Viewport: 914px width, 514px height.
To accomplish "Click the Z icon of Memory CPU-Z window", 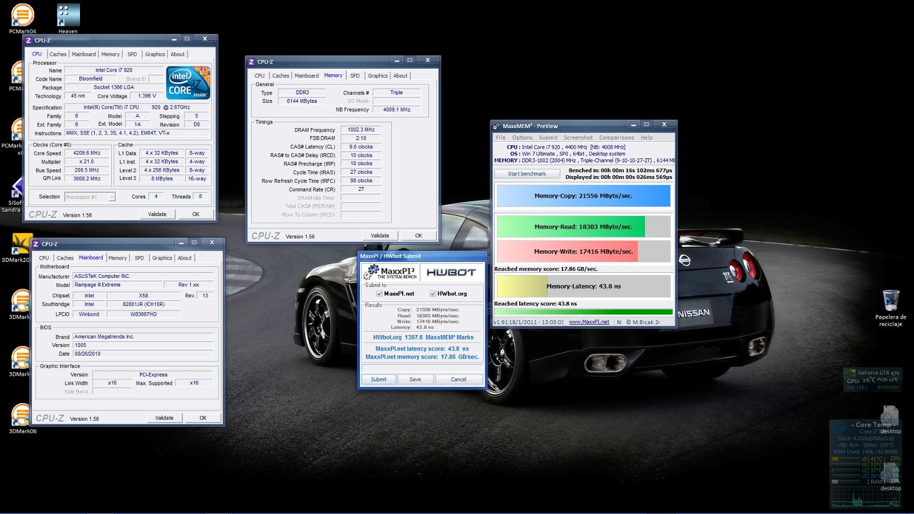I will [251, 62].
